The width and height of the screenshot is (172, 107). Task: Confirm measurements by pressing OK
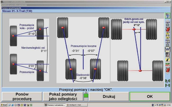pyautogui.click(x=150, y=97)
